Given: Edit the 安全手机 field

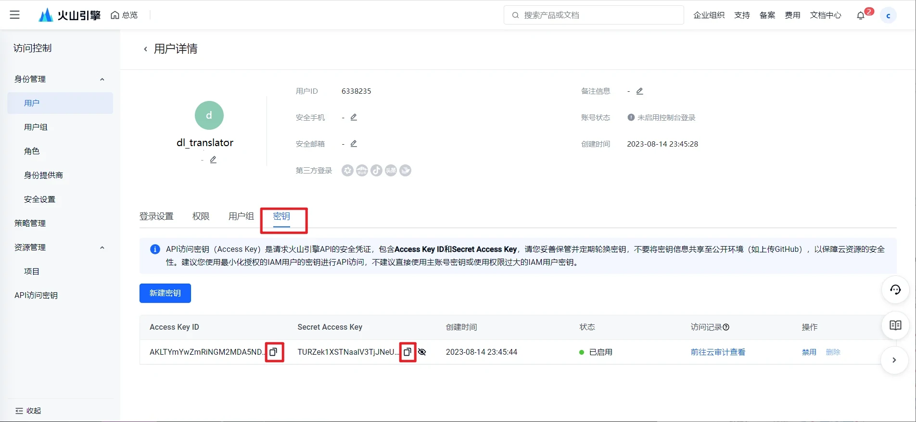Looking at the screenshot, I should click(354, 117).
